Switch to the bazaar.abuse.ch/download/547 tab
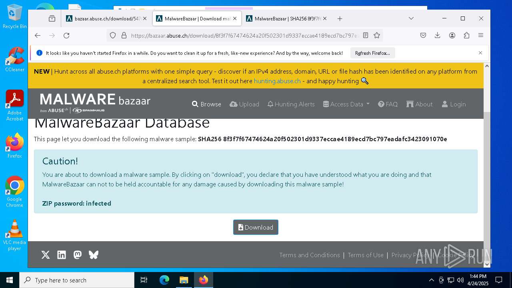The image size is (512, 288). pos(106,18)
